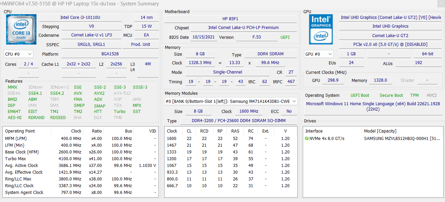Image resolution: width=445 pixels, height=202 pixels.
Task: Click the AES-NI feature label
Action: click(14, 118)
